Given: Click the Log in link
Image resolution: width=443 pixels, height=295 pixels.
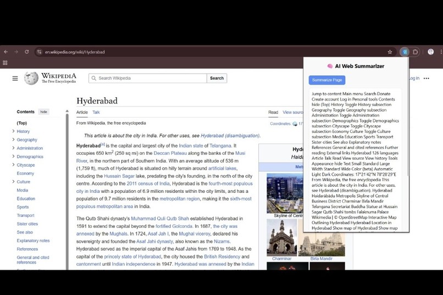Looking at the screenshot, I should 414,78.
